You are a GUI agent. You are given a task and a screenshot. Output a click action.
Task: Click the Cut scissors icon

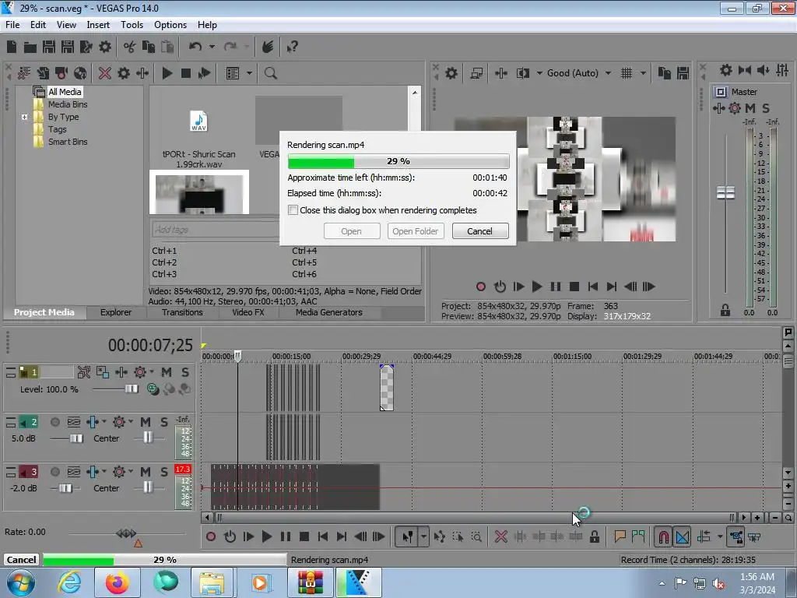pyautogui.click(x=130, y=47)
